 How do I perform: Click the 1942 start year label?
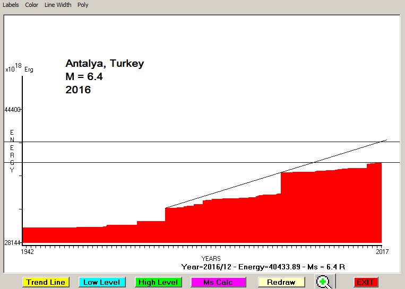point(27,252)
